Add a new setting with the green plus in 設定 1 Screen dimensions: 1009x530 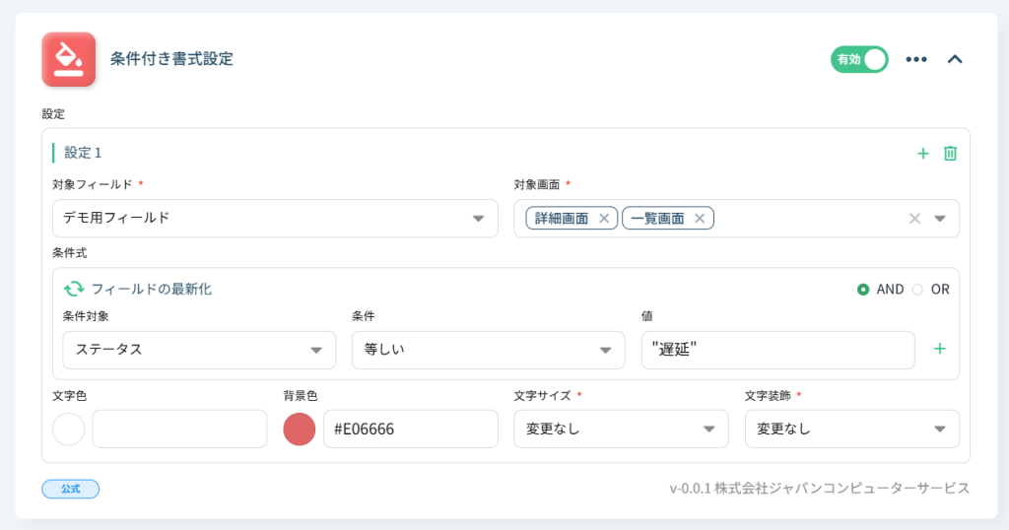click(x=922, y=153)
